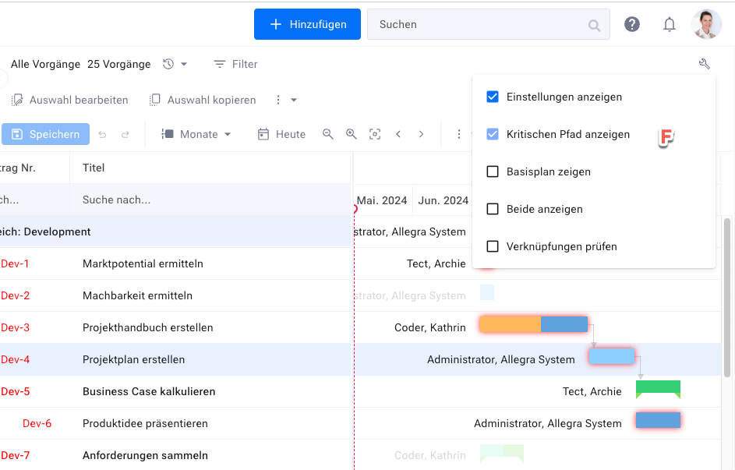
Task: Click the zoom-to-fit icon
Action: [375, 134]
